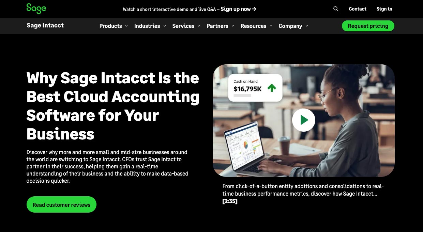Click Read customer reviews button
423x232 pixels.
click(x=61, y=204)
